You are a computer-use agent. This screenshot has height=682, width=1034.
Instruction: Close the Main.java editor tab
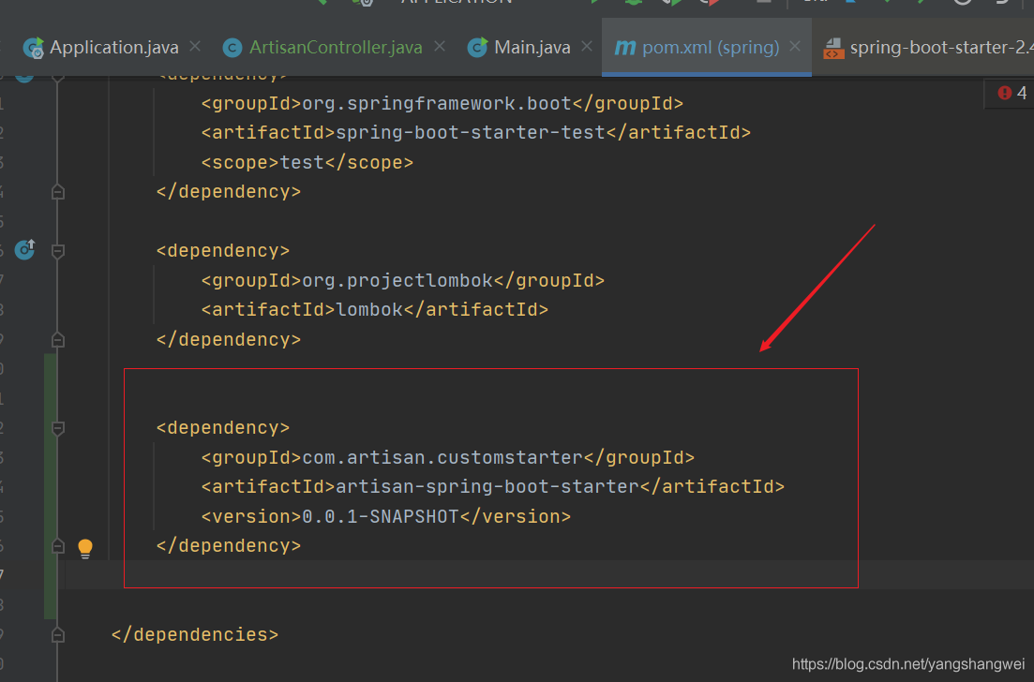[x=588, y=46]
